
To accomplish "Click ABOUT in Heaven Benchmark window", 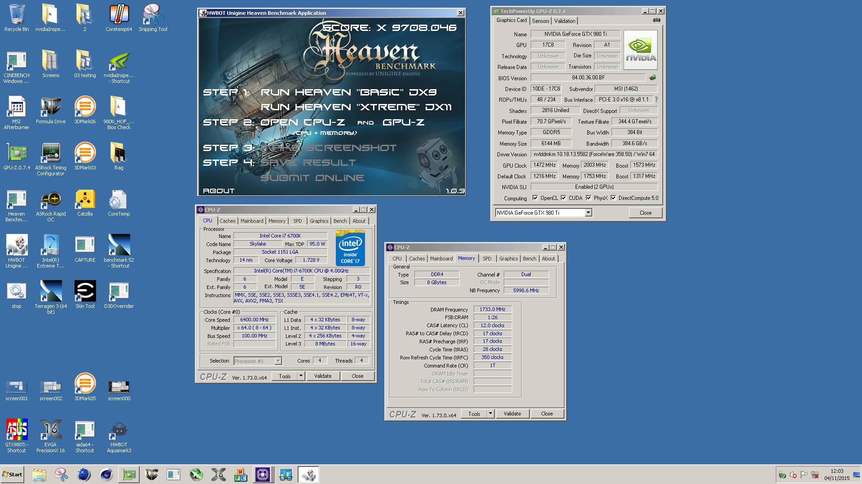I will click(x=219, y=191).
